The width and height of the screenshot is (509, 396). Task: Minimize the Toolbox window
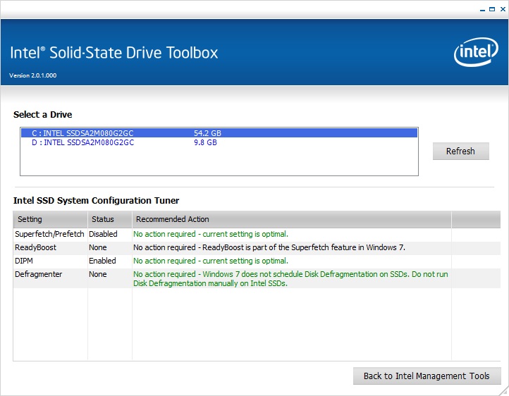tap(482, 10)
